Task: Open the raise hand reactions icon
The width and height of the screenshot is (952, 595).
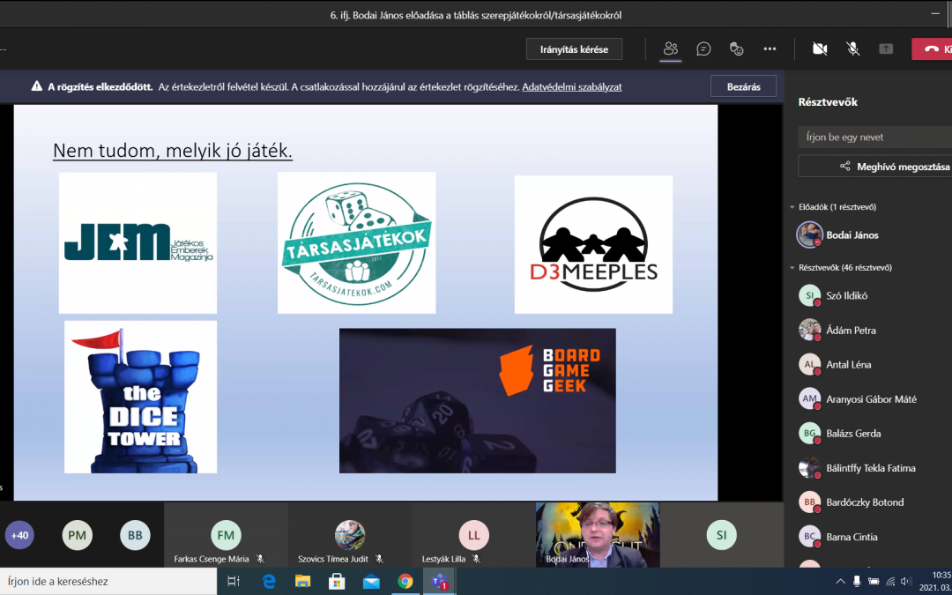Action: click(736, 49)
